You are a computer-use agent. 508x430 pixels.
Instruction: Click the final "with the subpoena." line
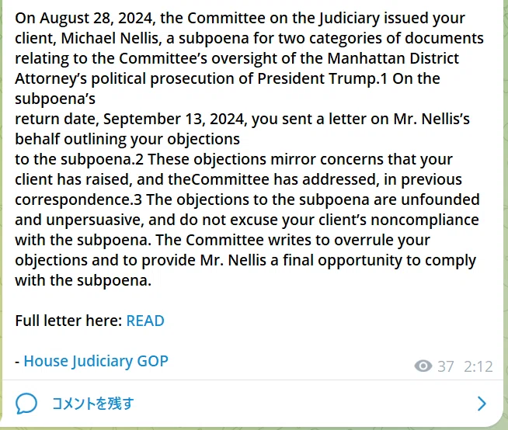click(x=83, y=280)
